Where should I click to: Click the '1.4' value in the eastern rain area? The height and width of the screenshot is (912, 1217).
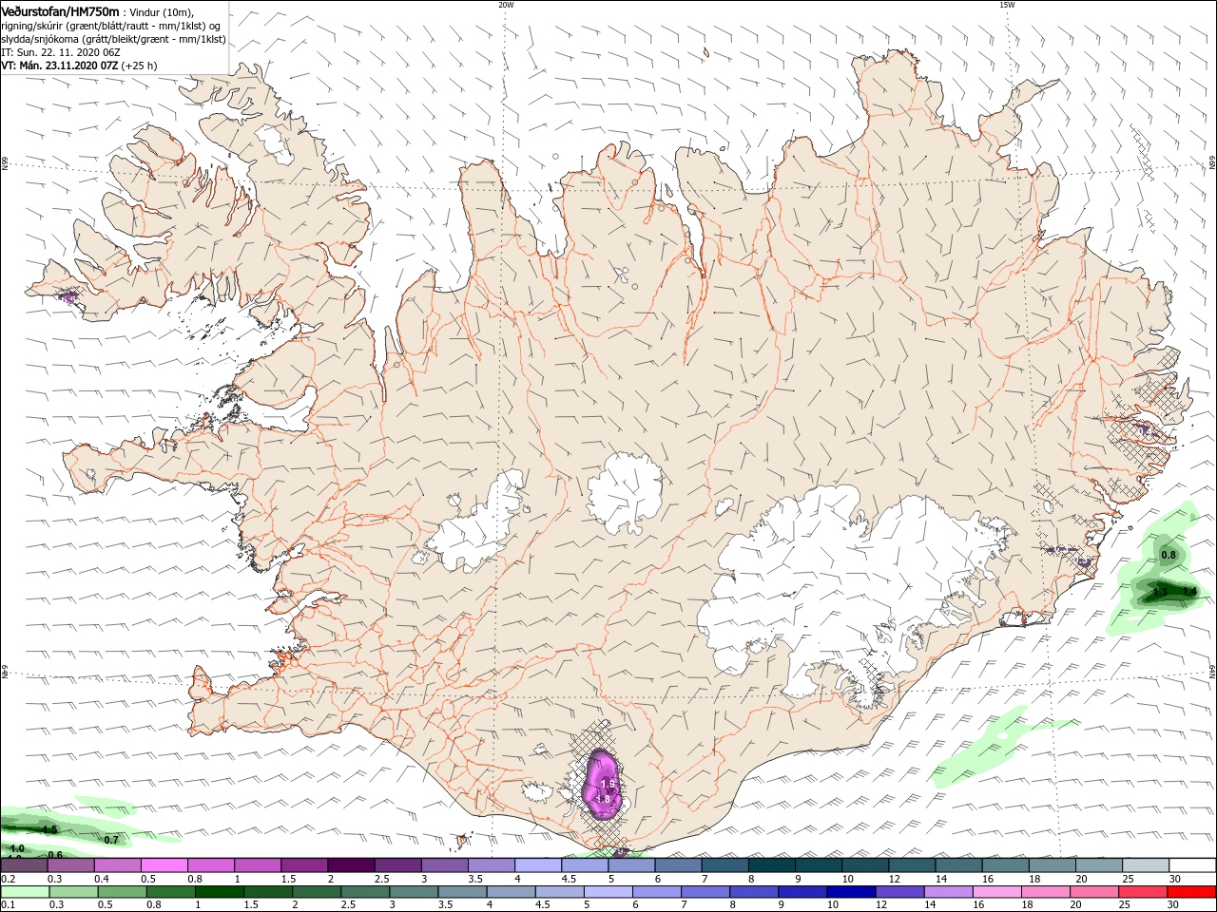pos(1188,592)
